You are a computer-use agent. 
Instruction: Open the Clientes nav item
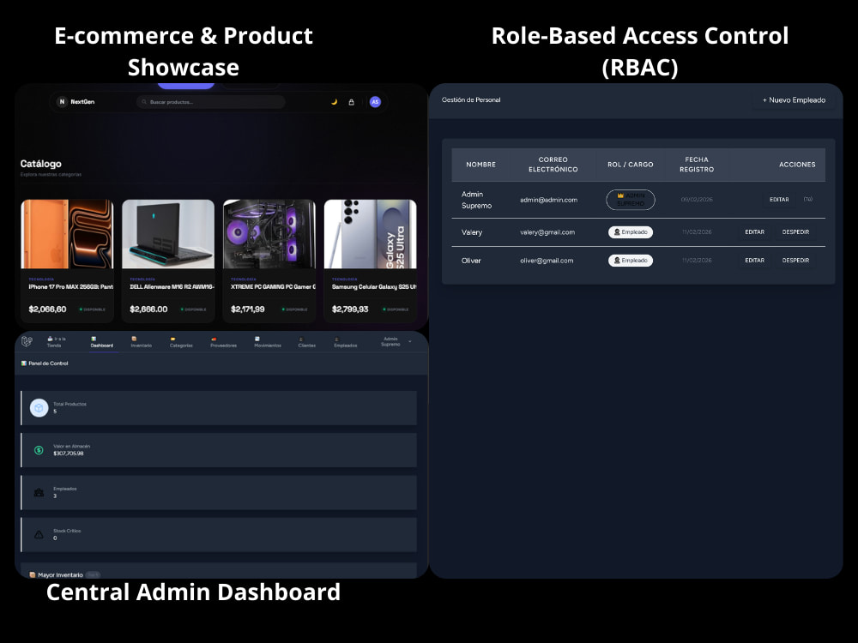pyautogui.click(x=307, y=342)
